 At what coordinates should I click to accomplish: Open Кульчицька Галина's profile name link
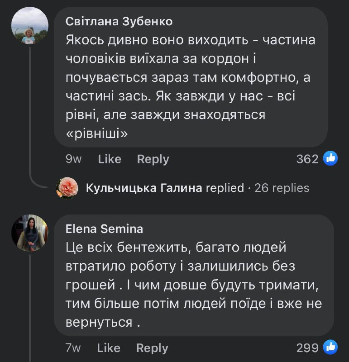point(144,188)
